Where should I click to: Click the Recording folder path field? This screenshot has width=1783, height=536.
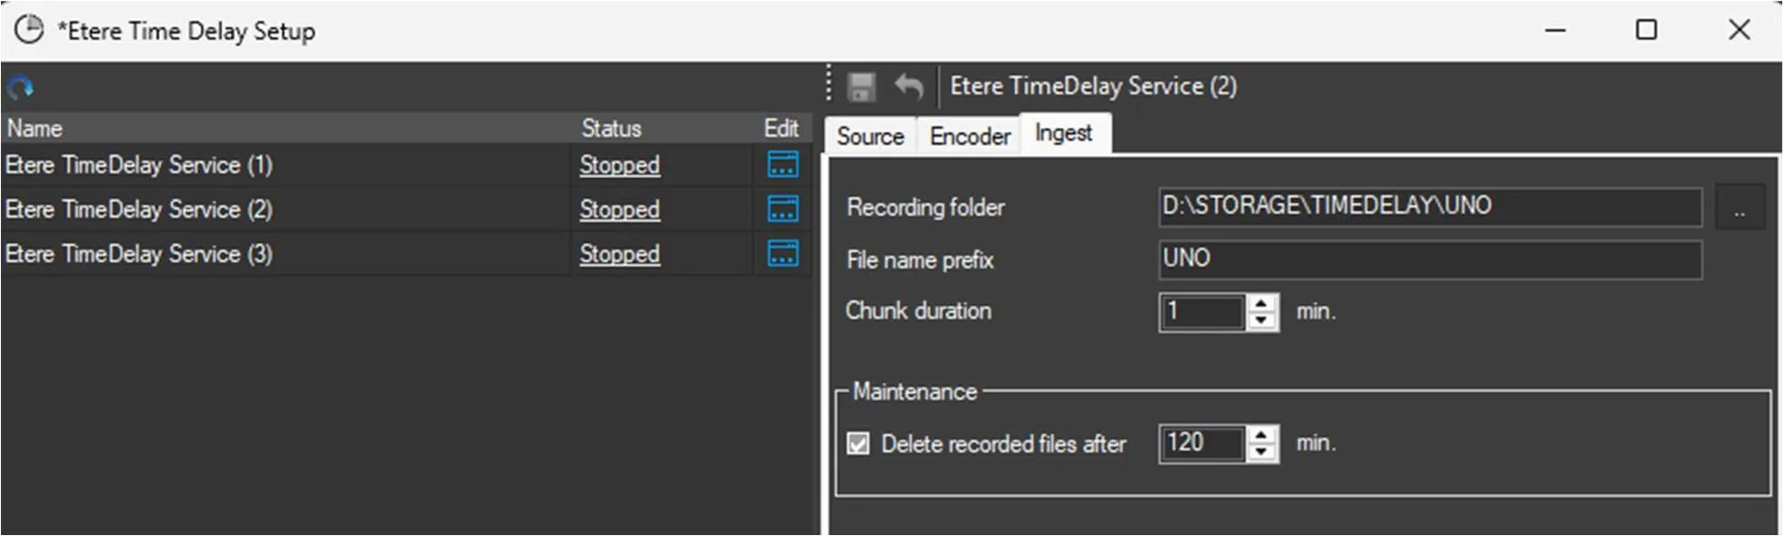(1429, 206)
